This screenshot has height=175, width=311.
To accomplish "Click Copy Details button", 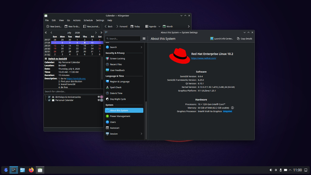I will click(244, 39).
